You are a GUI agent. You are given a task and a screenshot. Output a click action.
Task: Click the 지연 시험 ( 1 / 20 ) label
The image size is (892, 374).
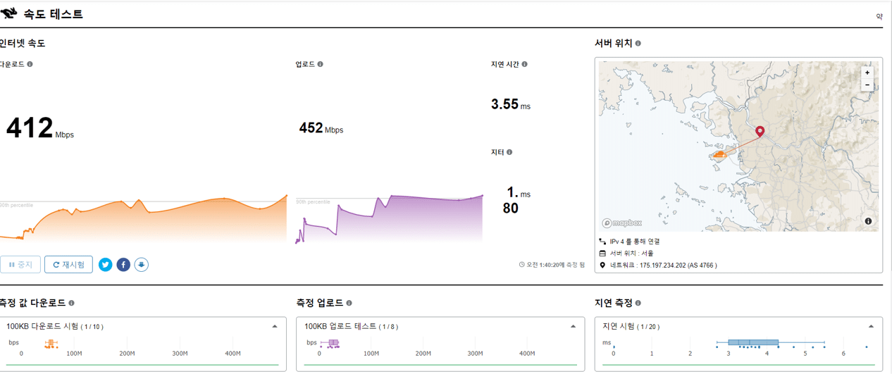(631, 327)
